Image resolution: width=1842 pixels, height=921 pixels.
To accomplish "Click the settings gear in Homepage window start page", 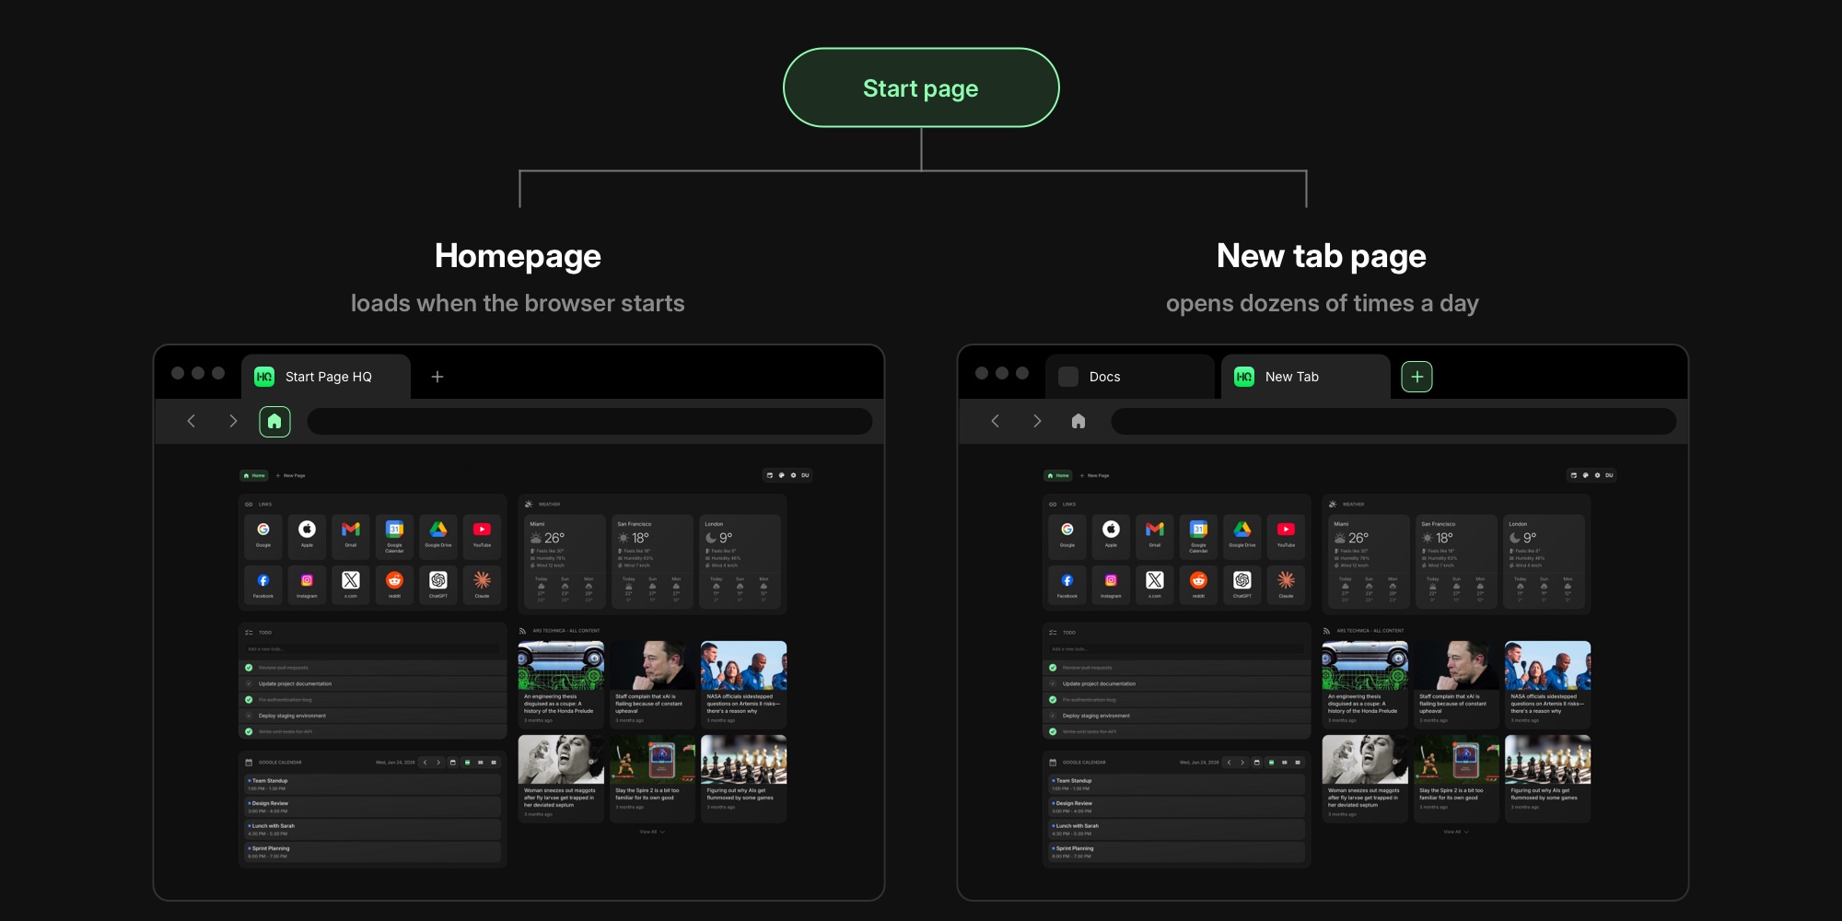I will pos(793,475).
